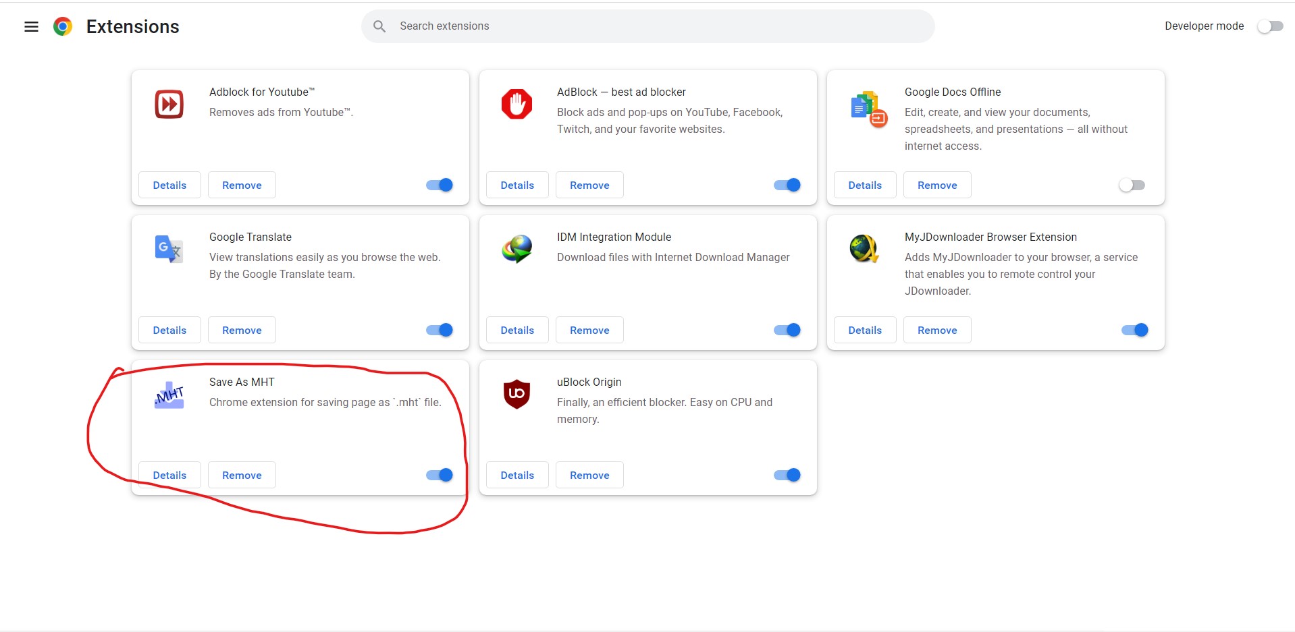Viewport: 1295px width, 632px height.
Task: Remove Google Translate extension
Action: (242, 330)
